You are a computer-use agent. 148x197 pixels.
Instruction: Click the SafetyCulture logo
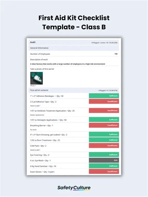pos(74,188)
